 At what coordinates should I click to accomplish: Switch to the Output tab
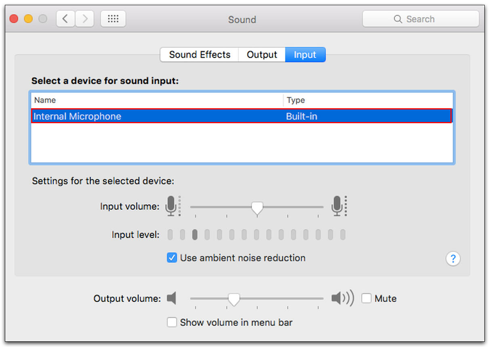coord(262,55)
